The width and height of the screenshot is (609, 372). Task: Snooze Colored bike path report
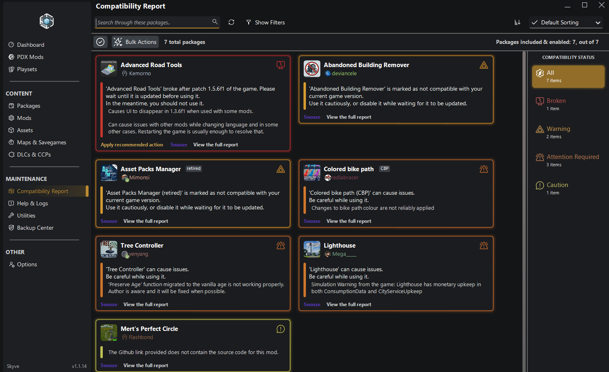(312, 221)
